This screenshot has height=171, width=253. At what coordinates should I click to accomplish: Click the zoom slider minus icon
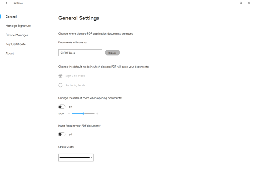click(x=69, y=114)
